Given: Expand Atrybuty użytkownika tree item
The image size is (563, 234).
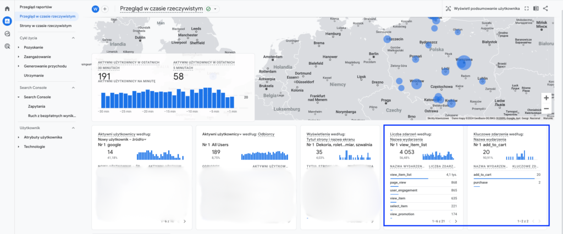Looking at the screenshot, I should [19, 137].
